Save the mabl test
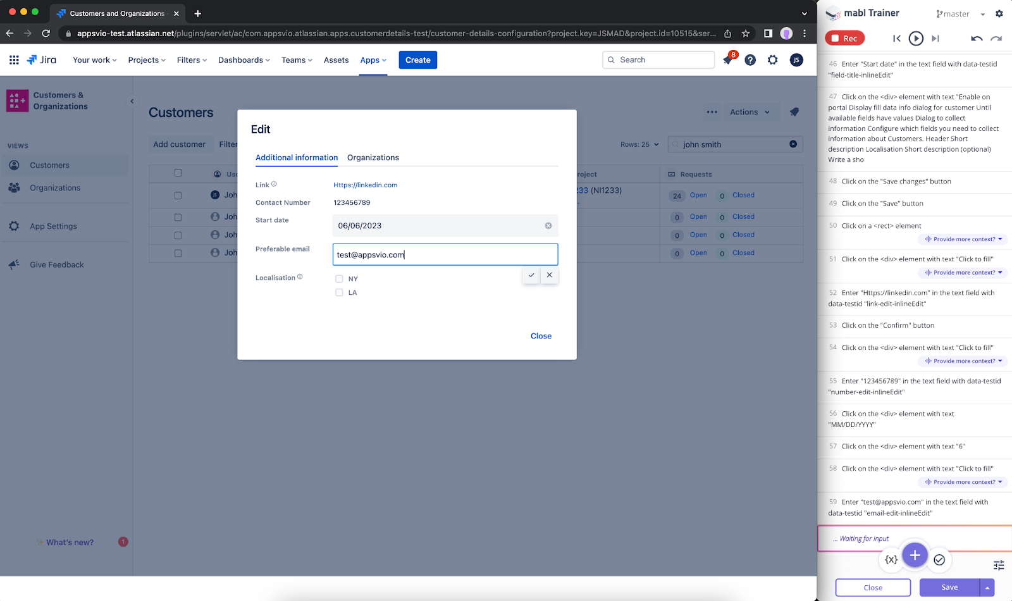This screenshot has width=1012, height=601. click(x=949, y=588)
